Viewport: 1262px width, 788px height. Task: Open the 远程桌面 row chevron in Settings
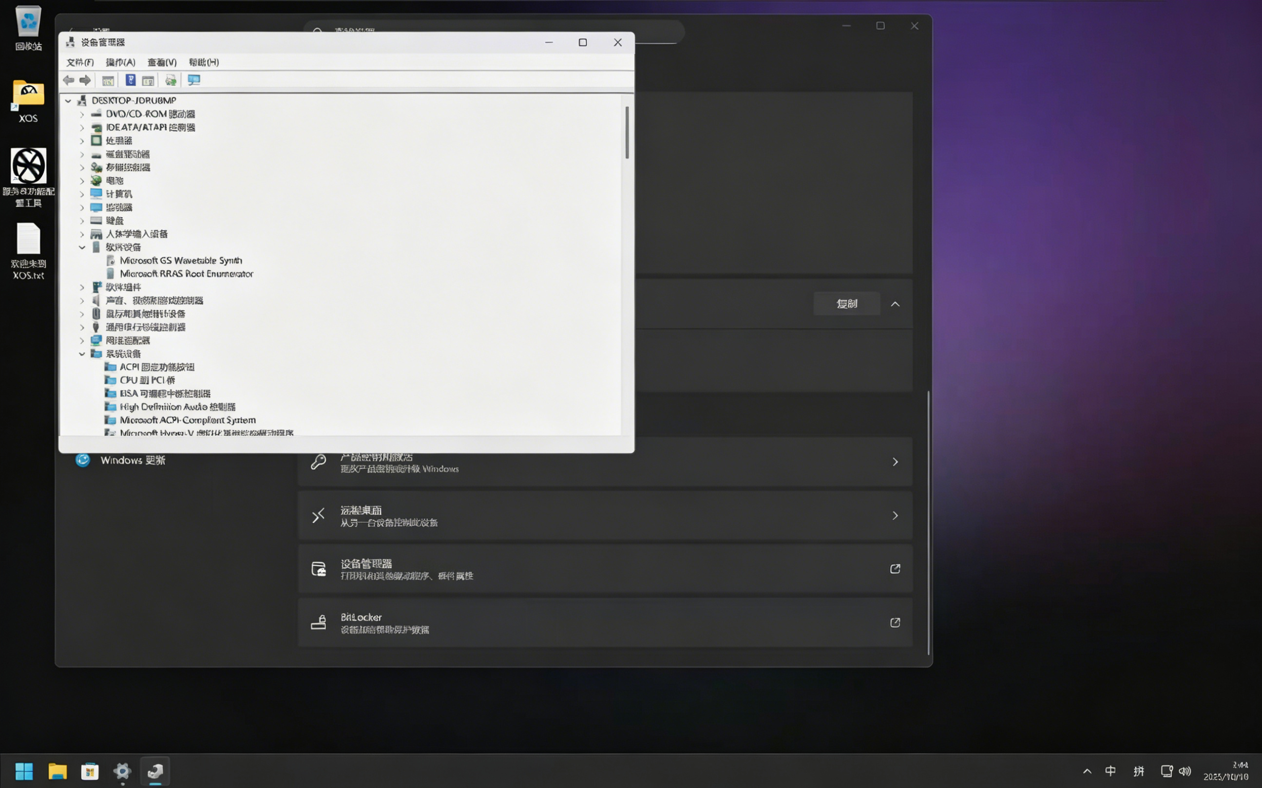895,515
